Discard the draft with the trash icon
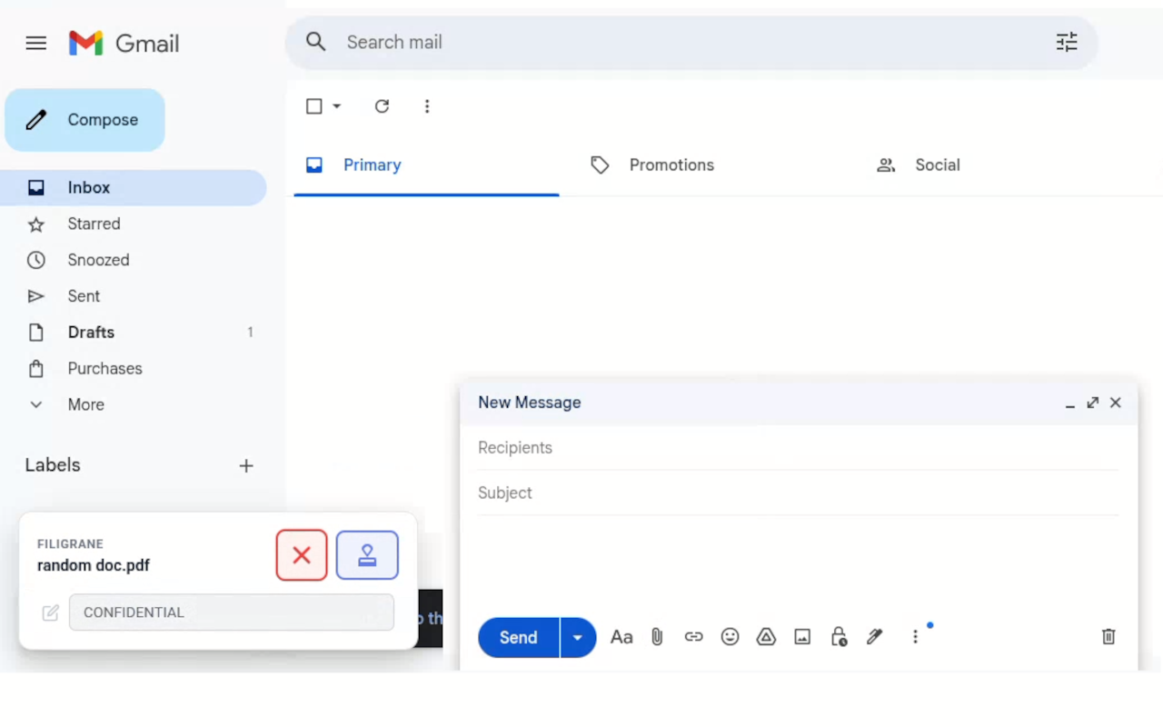 (1108, 636)
